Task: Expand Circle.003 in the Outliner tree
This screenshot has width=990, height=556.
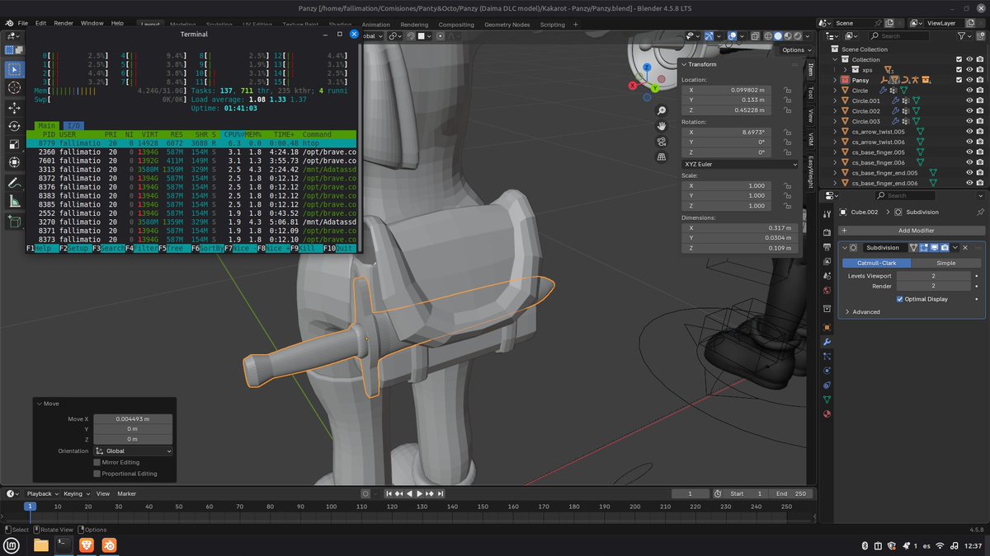Action: coord(835,121)
